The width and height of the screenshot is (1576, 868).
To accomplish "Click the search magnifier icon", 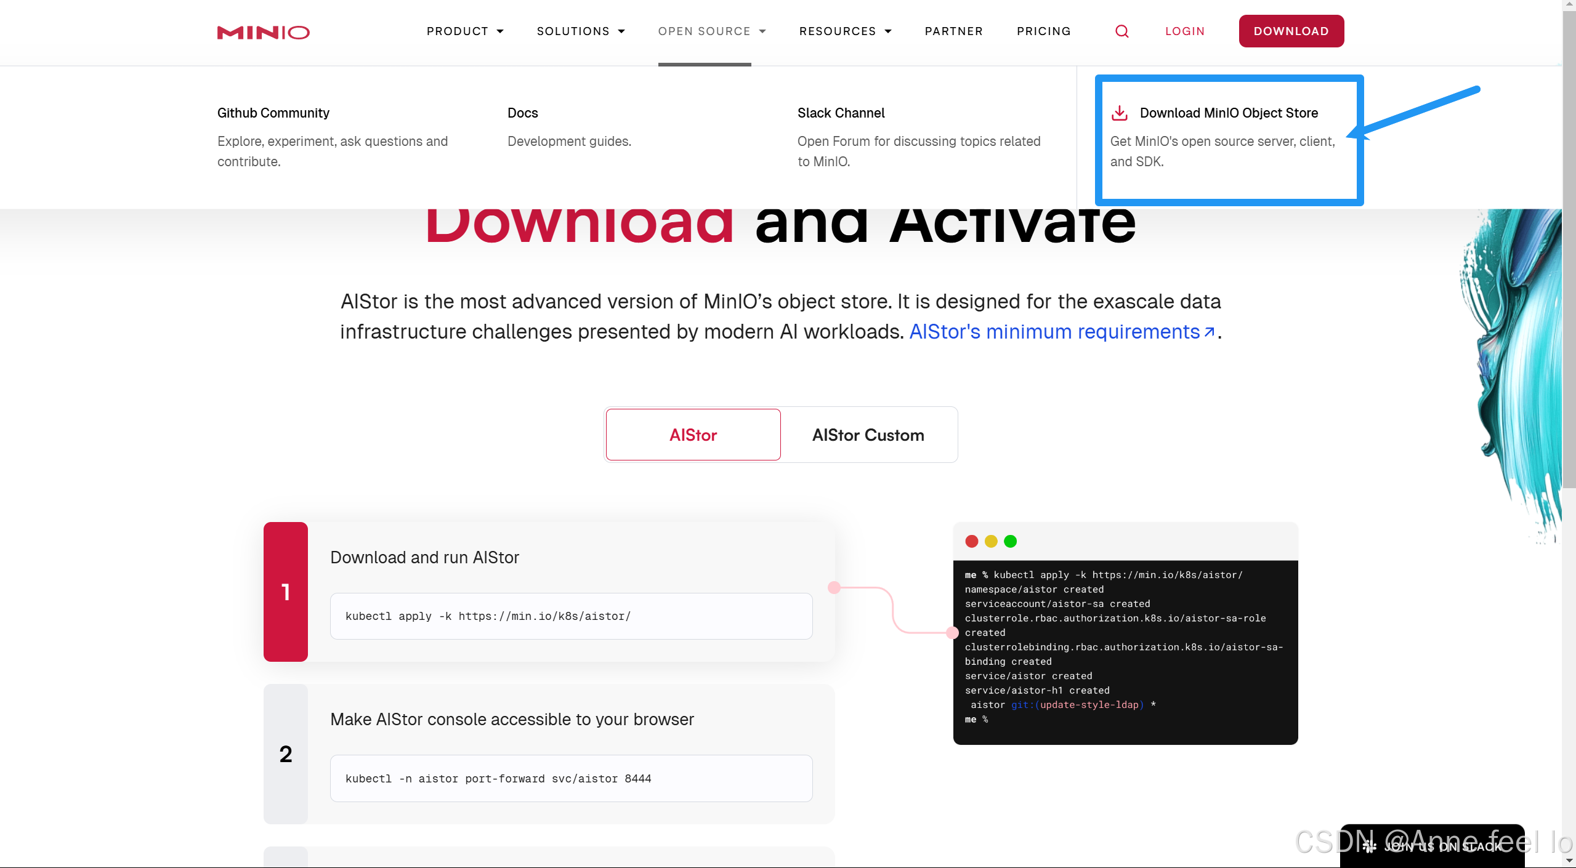I will 1121,31.
